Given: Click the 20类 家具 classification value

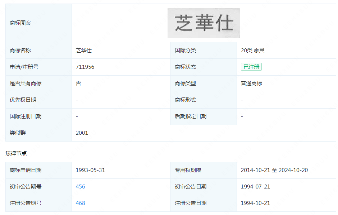Looking at the screenshot, I should (x=253, y=50).
